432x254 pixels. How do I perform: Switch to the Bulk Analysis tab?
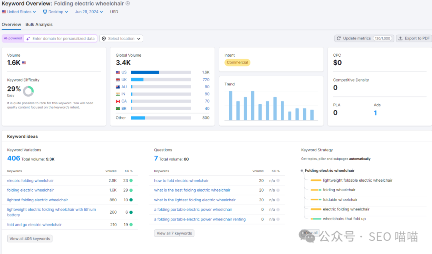(x=39, y=24)
